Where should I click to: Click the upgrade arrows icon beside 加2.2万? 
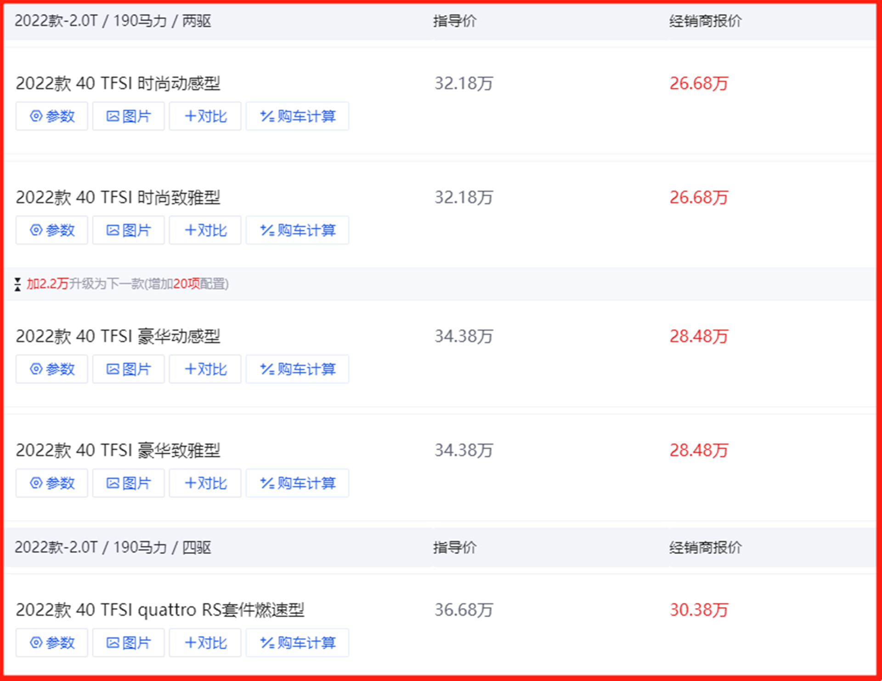17,284
